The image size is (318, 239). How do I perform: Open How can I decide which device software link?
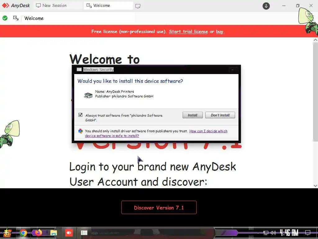click(156, 133)
